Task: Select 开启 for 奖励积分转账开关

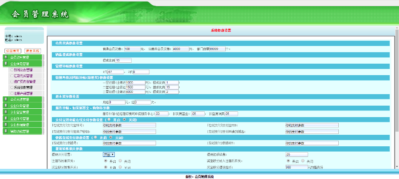Action: coord(106,167)
